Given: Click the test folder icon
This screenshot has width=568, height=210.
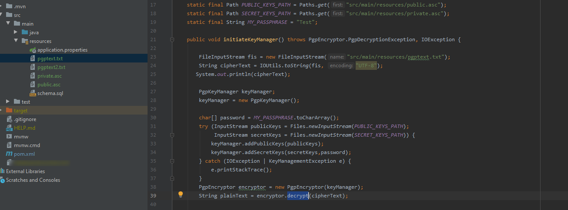Looking at the screenshot, I should coord(17,102).
